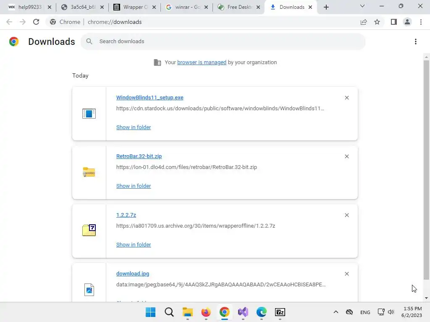Close the Free Desktop tab
The width and height of the screenshot is (430, 322).
pyautogui.click(x=258, y=7)
